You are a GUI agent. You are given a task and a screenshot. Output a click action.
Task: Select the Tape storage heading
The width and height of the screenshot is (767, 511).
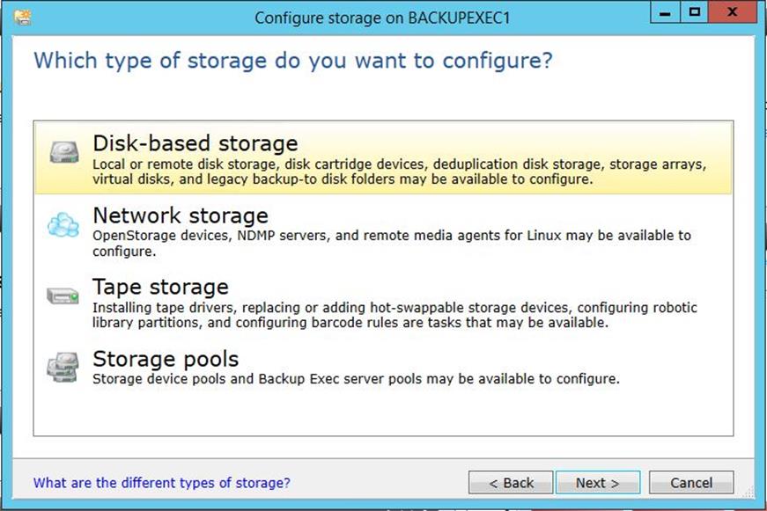point(160,287)
